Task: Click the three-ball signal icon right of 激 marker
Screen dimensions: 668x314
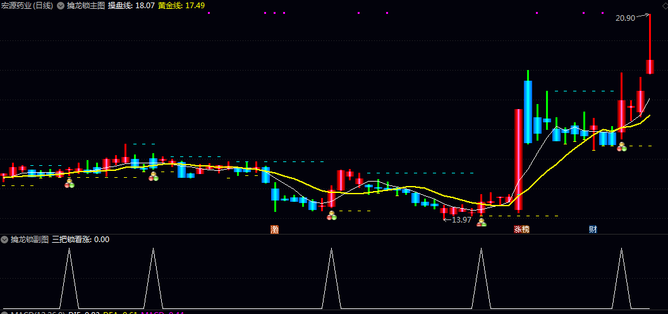Action: click(x=331, y=216)
